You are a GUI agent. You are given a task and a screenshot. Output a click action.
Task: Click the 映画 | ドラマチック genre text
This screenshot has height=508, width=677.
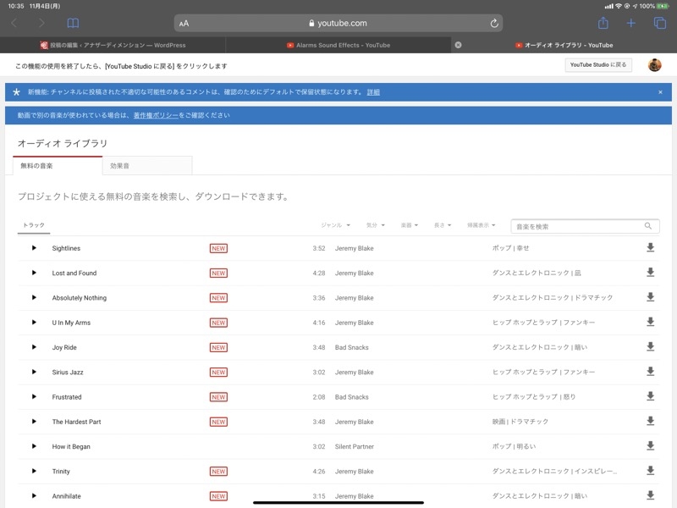pos(520,422)
